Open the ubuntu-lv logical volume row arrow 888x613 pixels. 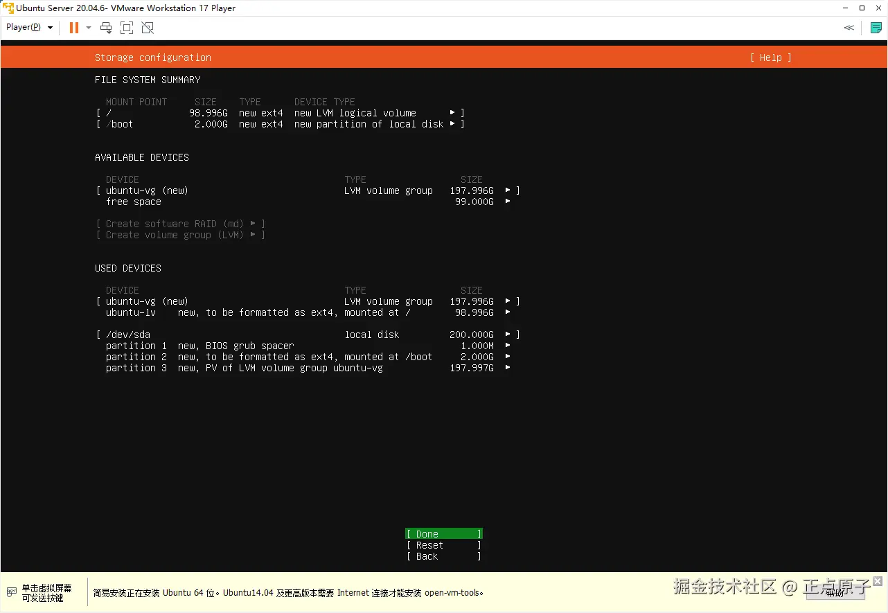point(508,312)
